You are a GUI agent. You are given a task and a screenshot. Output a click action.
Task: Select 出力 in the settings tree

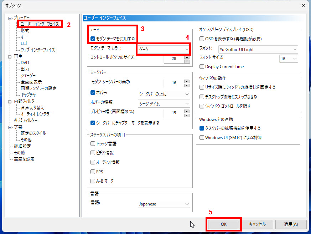(x=25, y=69)
